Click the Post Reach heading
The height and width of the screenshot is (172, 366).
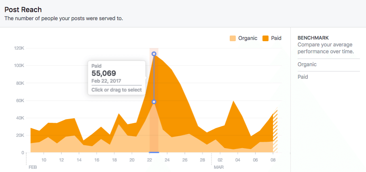[23, 9]
